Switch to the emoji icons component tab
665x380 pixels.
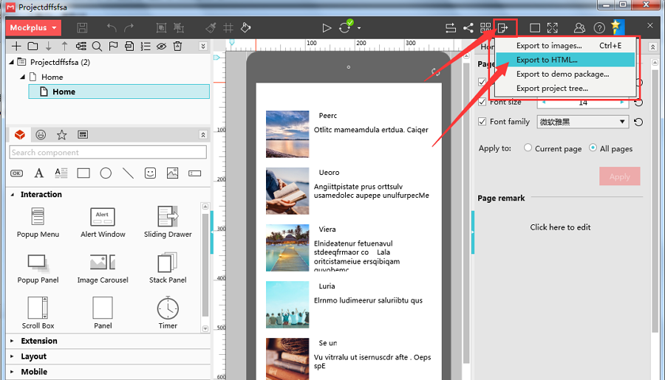click(x=41, y=135)
